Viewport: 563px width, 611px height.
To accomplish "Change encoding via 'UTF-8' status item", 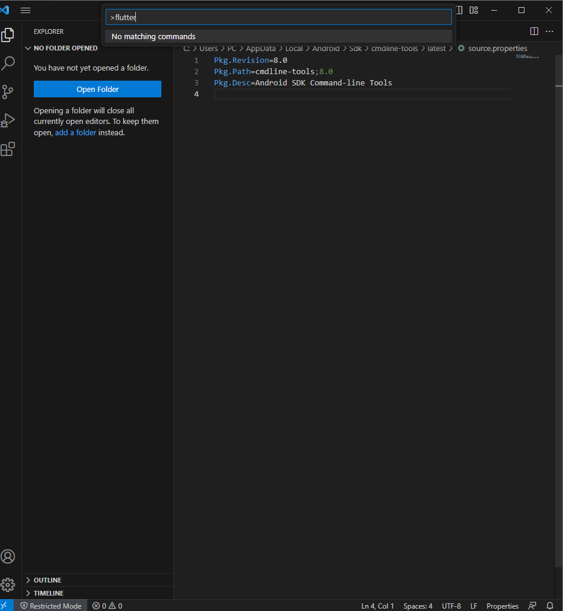I will coord(451,606).
